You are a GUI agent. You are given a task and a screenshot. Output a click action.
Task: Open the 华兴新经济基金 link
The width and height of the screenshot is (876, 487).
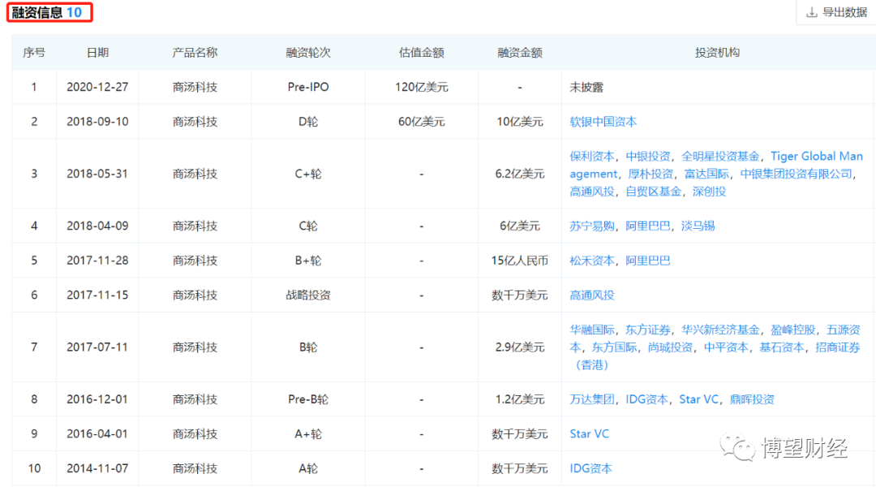(720, 330)
